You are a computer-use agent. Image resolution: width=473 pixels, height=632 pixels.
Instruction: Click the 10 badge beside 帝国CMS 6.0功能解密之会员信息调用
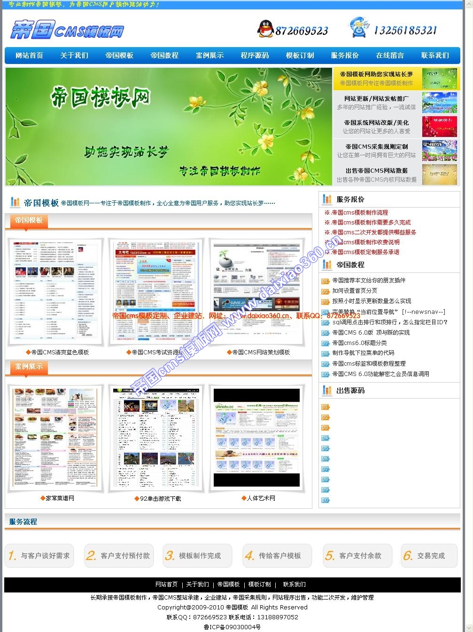pyautogui.click(x=326, y=375)
